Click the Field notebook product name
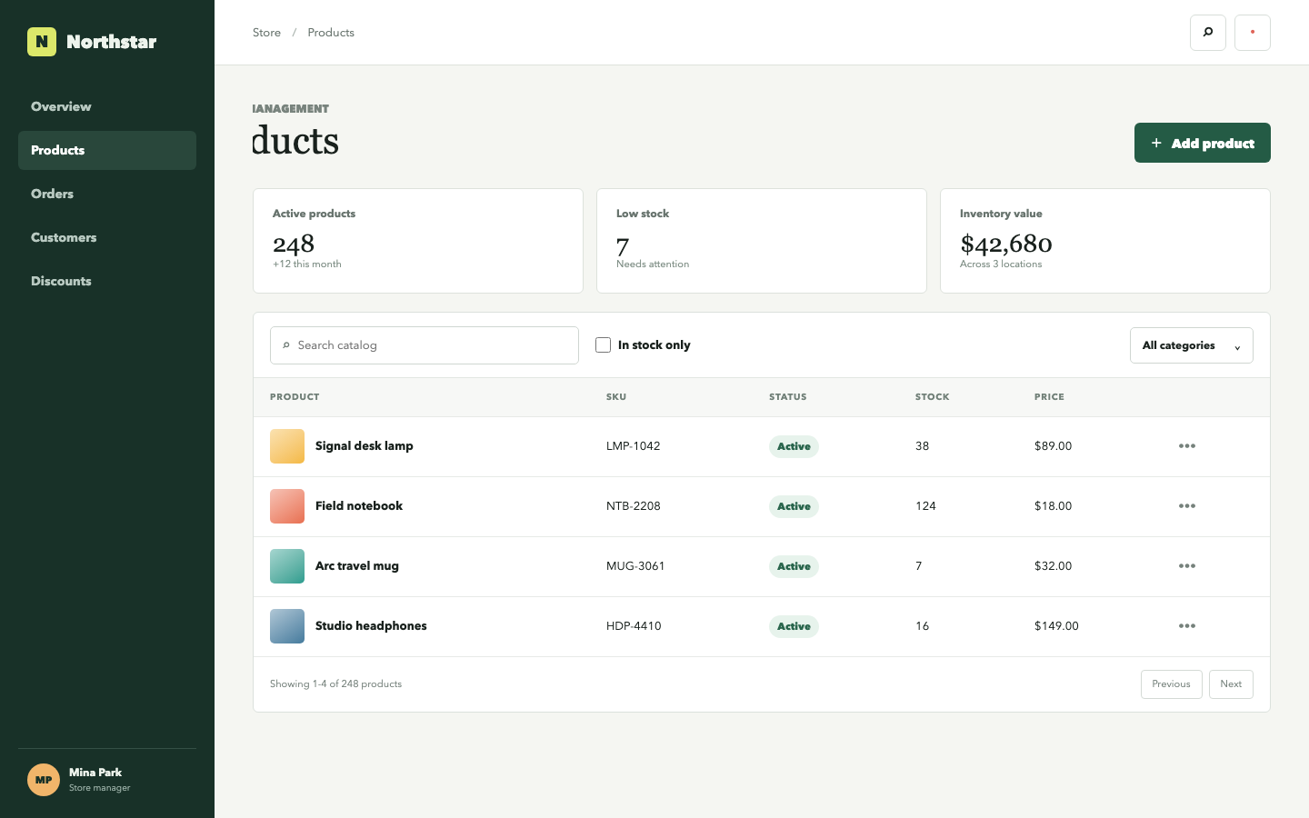Viewport: 1309px width, 818px height. click(359, 506)
